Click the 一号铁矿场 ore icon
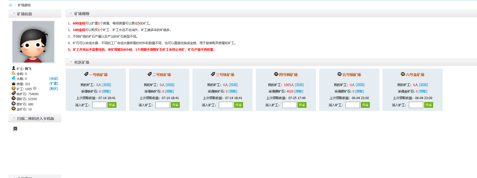This screenshot has height=178, width=477. (86, 74)
